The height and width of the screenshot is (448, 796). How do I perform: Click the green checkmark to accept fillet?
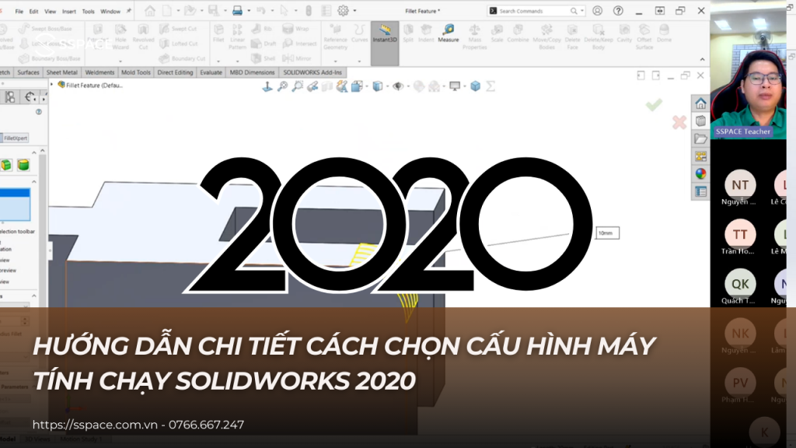pos(654,105)
